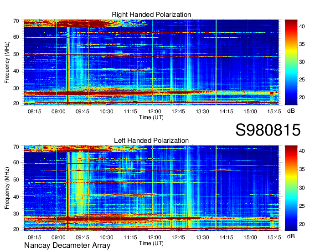Click "Time (UT)" label under Left Handed plot
Image resolution: width=310 pixels, height=251 pixels.
click(x=151, y=243)
